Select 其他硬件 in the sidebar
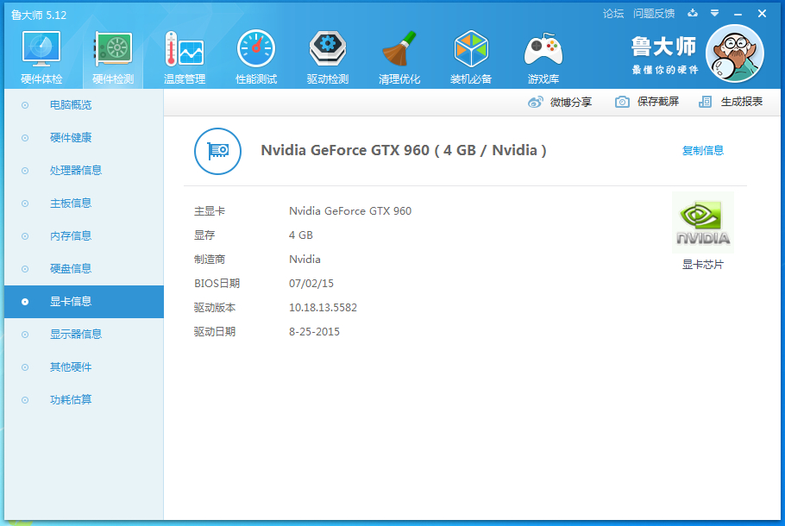The width and height of the screenshot is (785, 526). coord(85,367)
